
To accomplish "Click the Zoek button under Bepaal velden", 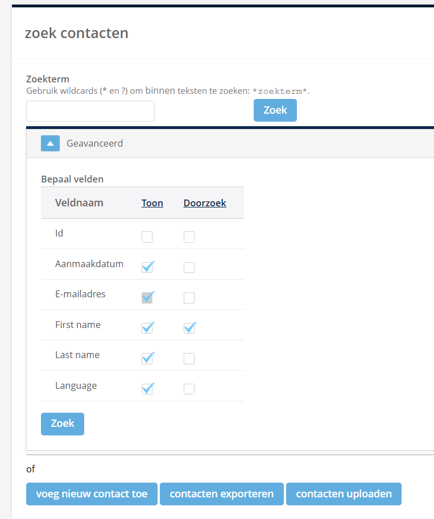I will pos(62,423).
